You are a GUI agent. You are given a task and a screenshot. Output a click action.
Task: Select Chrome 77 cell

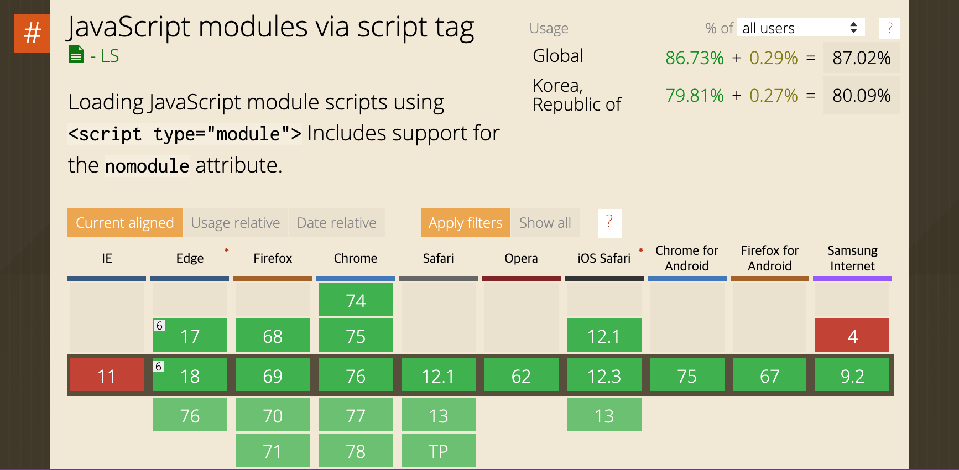[x=356, y=415]
